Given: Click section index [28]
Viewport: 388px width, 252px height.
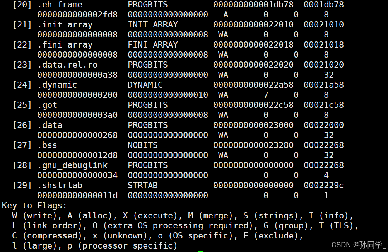Looking at the screenshot, I should [22, 165].
